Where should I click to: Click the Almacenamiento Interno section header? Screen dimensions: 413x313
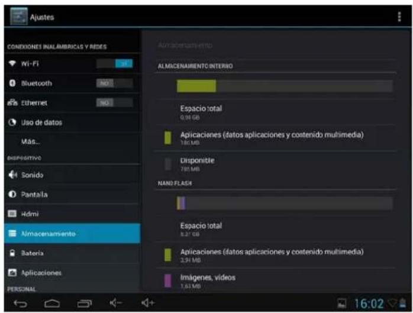(x=195, y=66)
